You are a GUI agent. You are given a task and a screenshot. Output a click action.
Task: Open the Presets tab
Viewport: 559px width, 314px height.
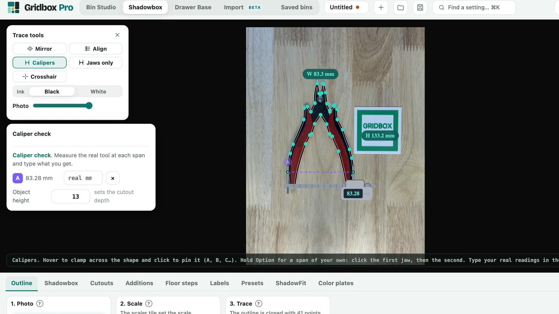(252, 283)
